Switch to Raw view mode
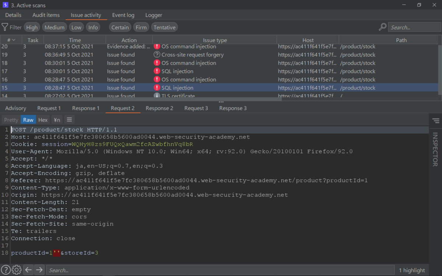Viewport: 442px width, 276px height. pyautogui.click(x=28, y=120)
